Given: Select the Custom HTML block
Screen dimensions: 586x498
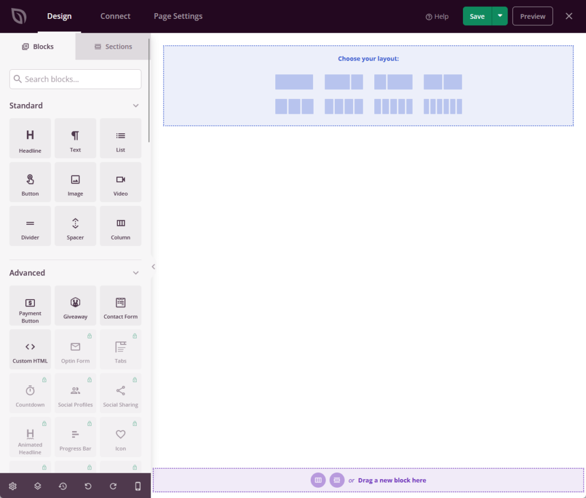Looking at the screenshot, I should coord(30,349).
